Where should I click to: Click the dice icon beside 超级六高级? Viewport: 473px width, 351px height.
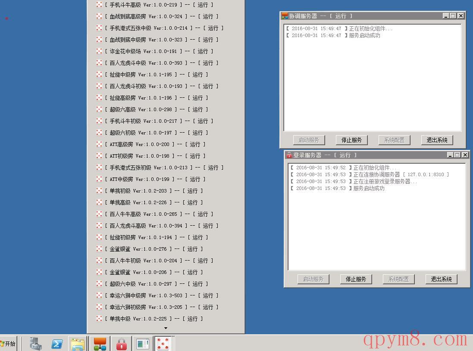(99, 109)
